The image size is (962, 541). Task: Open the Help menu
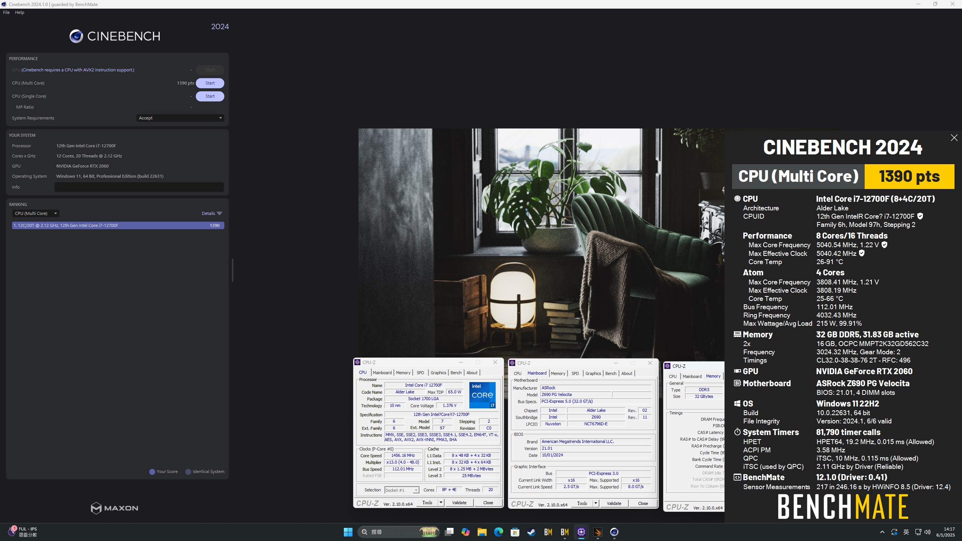click(20, 12)
